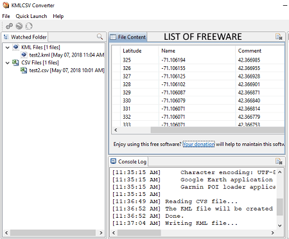The height and width of the screenshot is (239, 289).
Task: Click the File Content panel clear icon
Action: coord(279,37)
